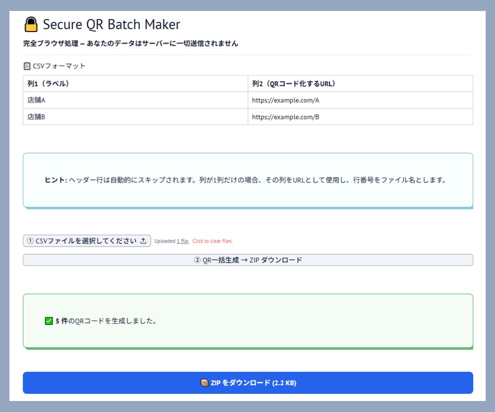Click the 'CSVフォーマット' heading text
The width and height of the screenshot is (495, 412).
[59, 66]
